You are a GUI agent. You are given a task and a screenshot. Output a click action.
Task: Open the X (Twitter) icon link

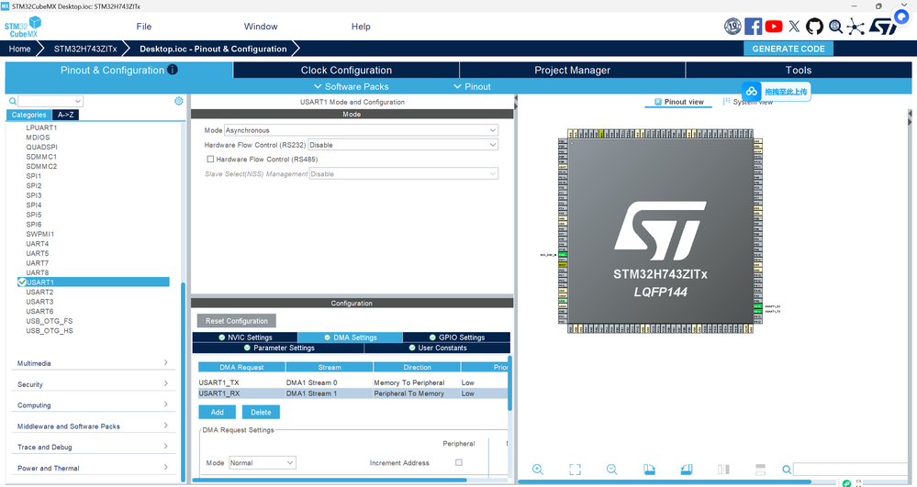[794, 27]
